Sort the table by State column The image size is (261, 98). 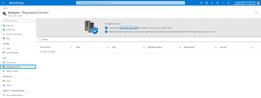tap(108, 47)
